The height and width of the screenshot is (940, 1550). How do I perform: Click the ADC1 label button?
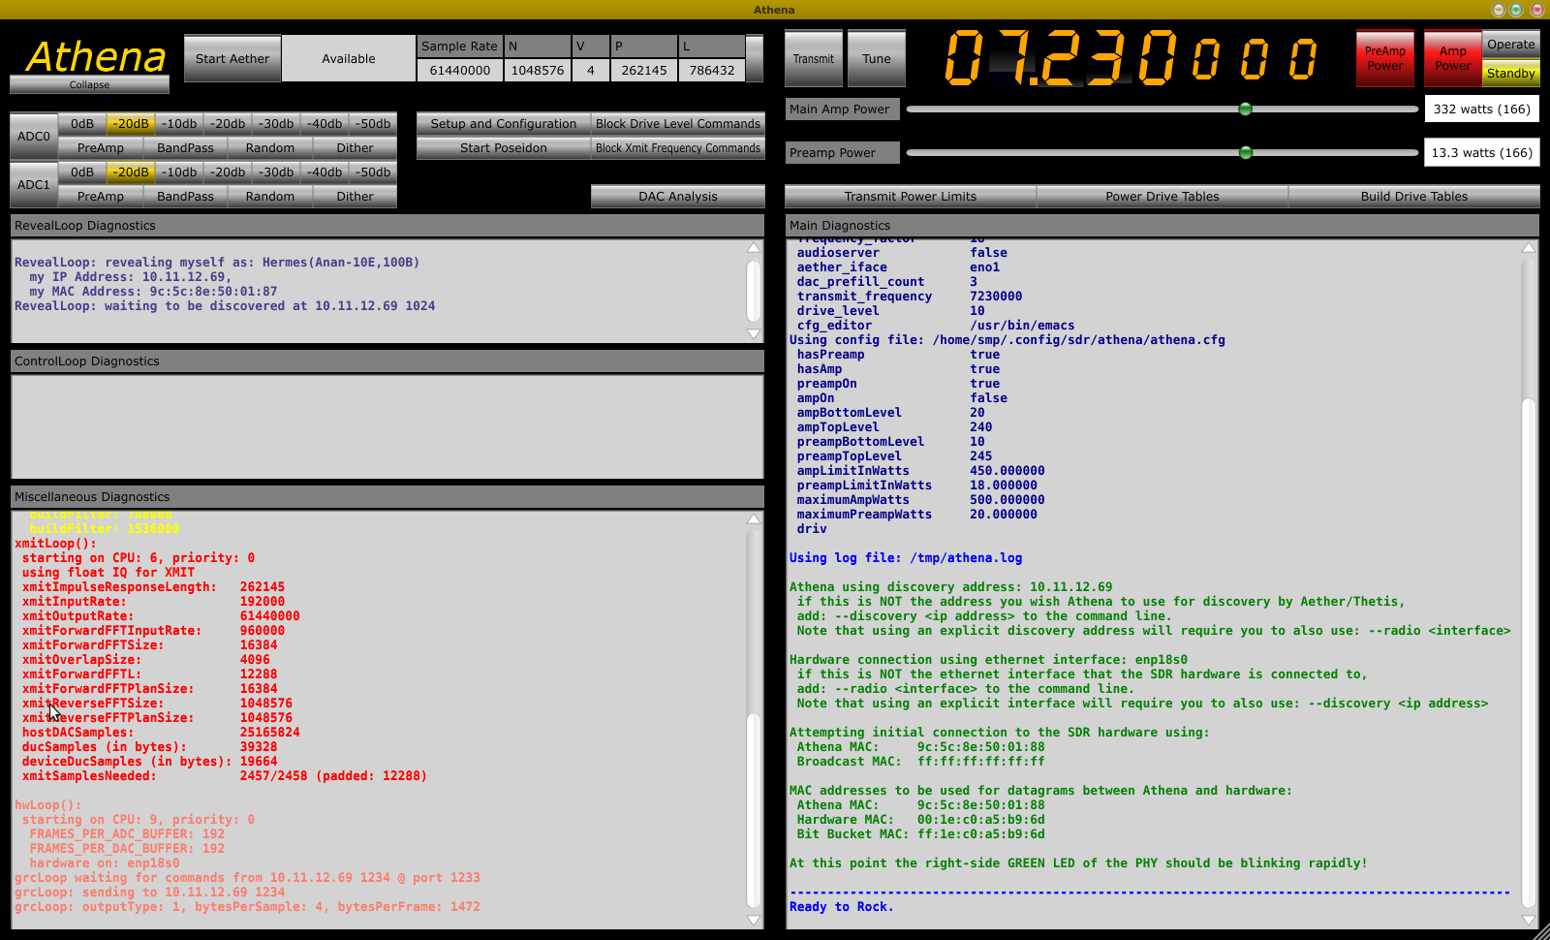click(x=34, y=185)
